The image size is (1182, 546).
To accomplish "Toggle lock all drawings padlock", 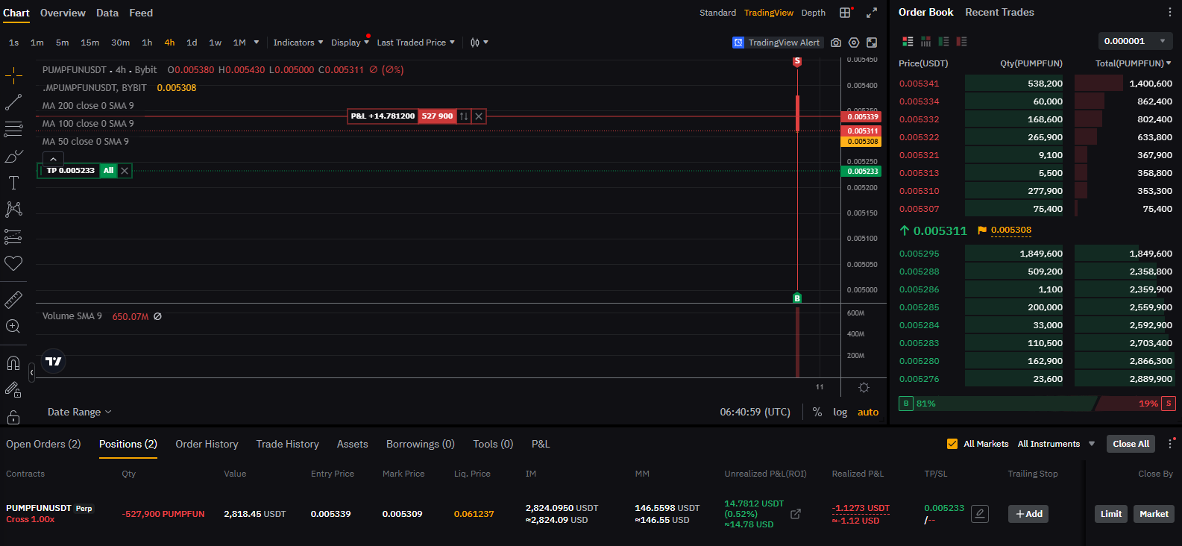I will [13, 416].
